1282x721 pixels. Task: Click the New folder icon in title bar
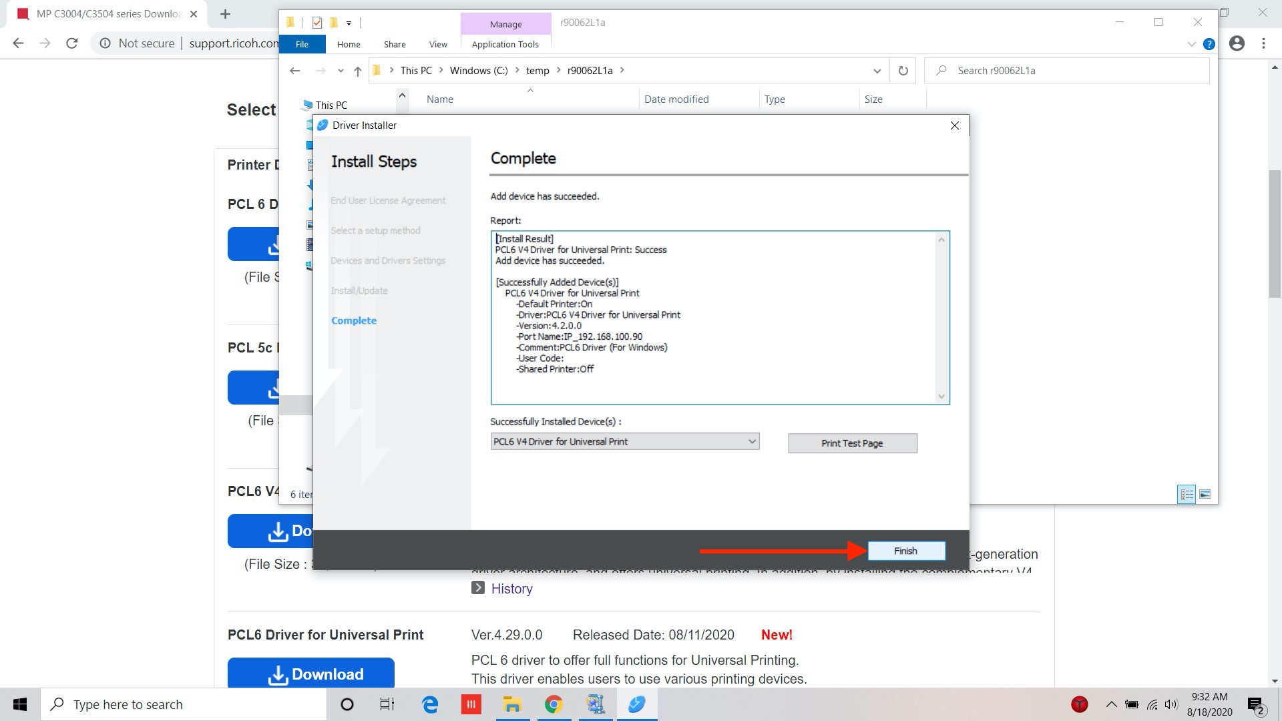333,23
